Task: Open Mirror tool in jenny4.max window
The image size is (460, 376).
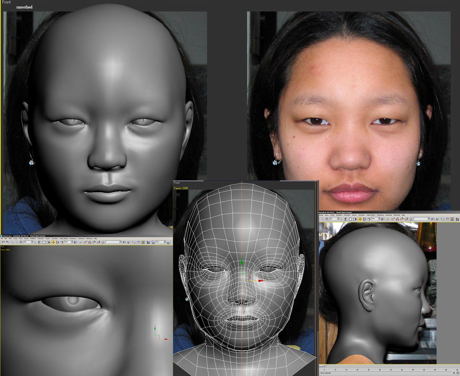Action: click(124, 242)
